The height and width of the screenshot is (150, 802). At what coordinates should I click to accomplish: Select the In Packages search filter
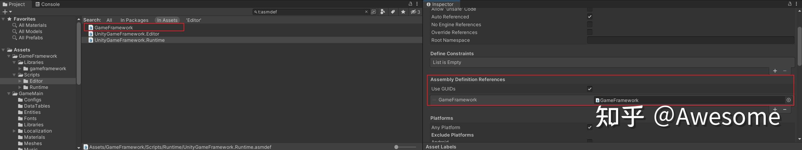click(134, 20)
